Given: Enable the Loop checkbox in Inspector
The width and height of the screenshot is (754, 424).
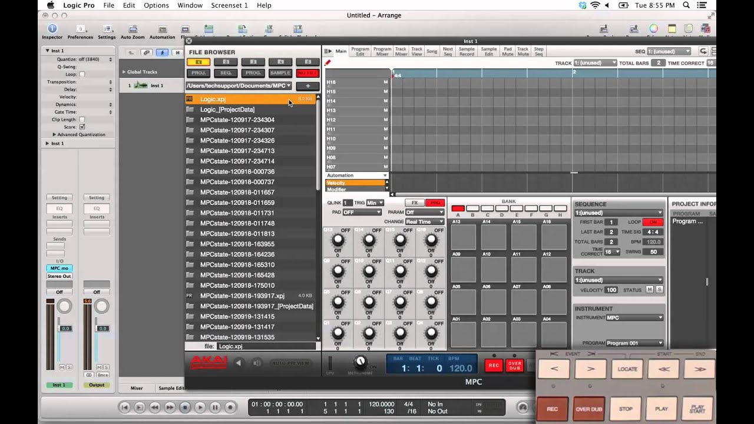Looking at the screenshot, I should 82,74.
